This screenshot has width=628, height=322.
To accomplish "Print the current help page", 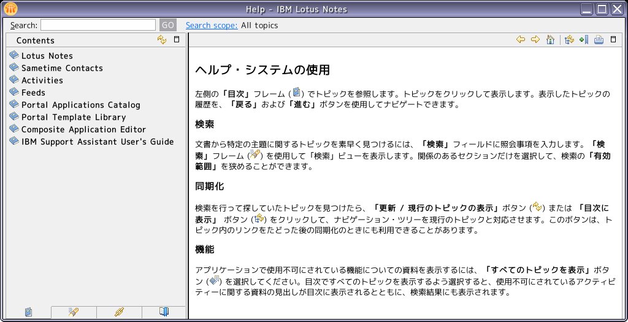I will pos(599,39).
